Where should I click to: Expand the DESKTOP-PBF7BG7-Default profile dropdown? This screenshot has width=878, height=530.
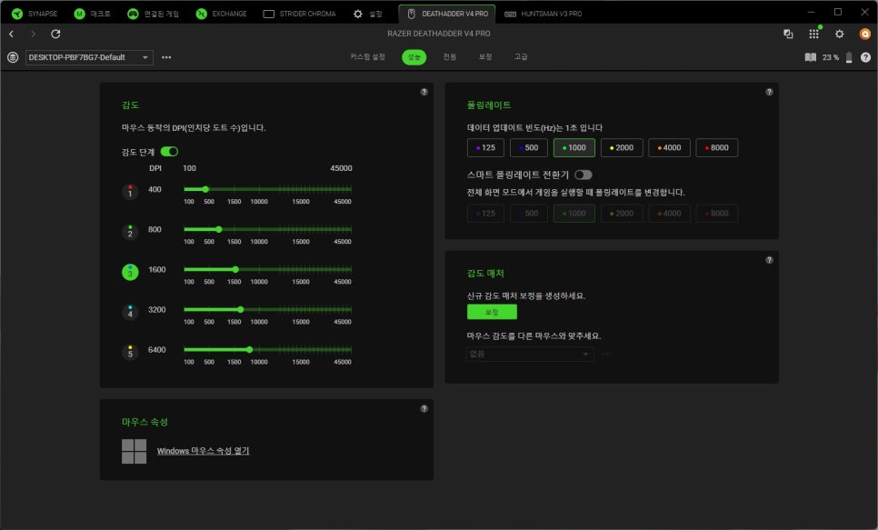pos(89,57)
